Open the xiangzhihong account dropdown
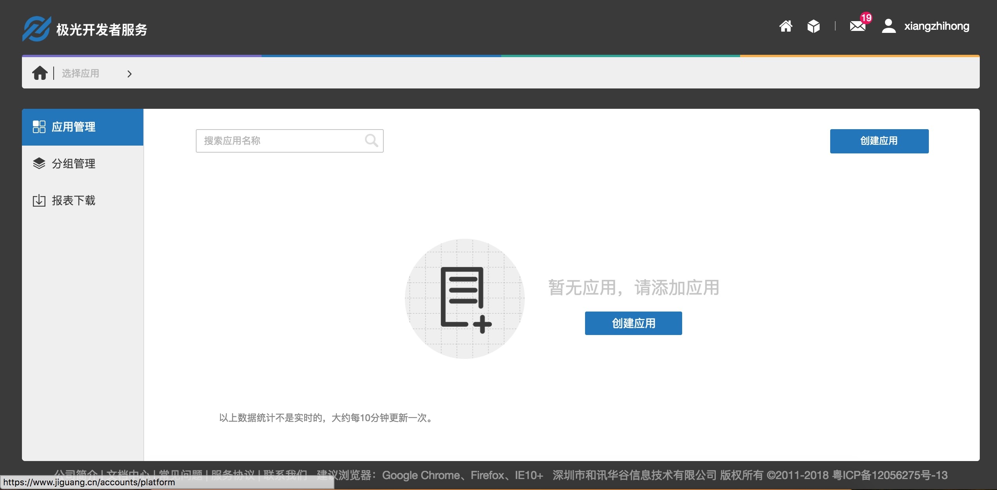 coord(937,27)
